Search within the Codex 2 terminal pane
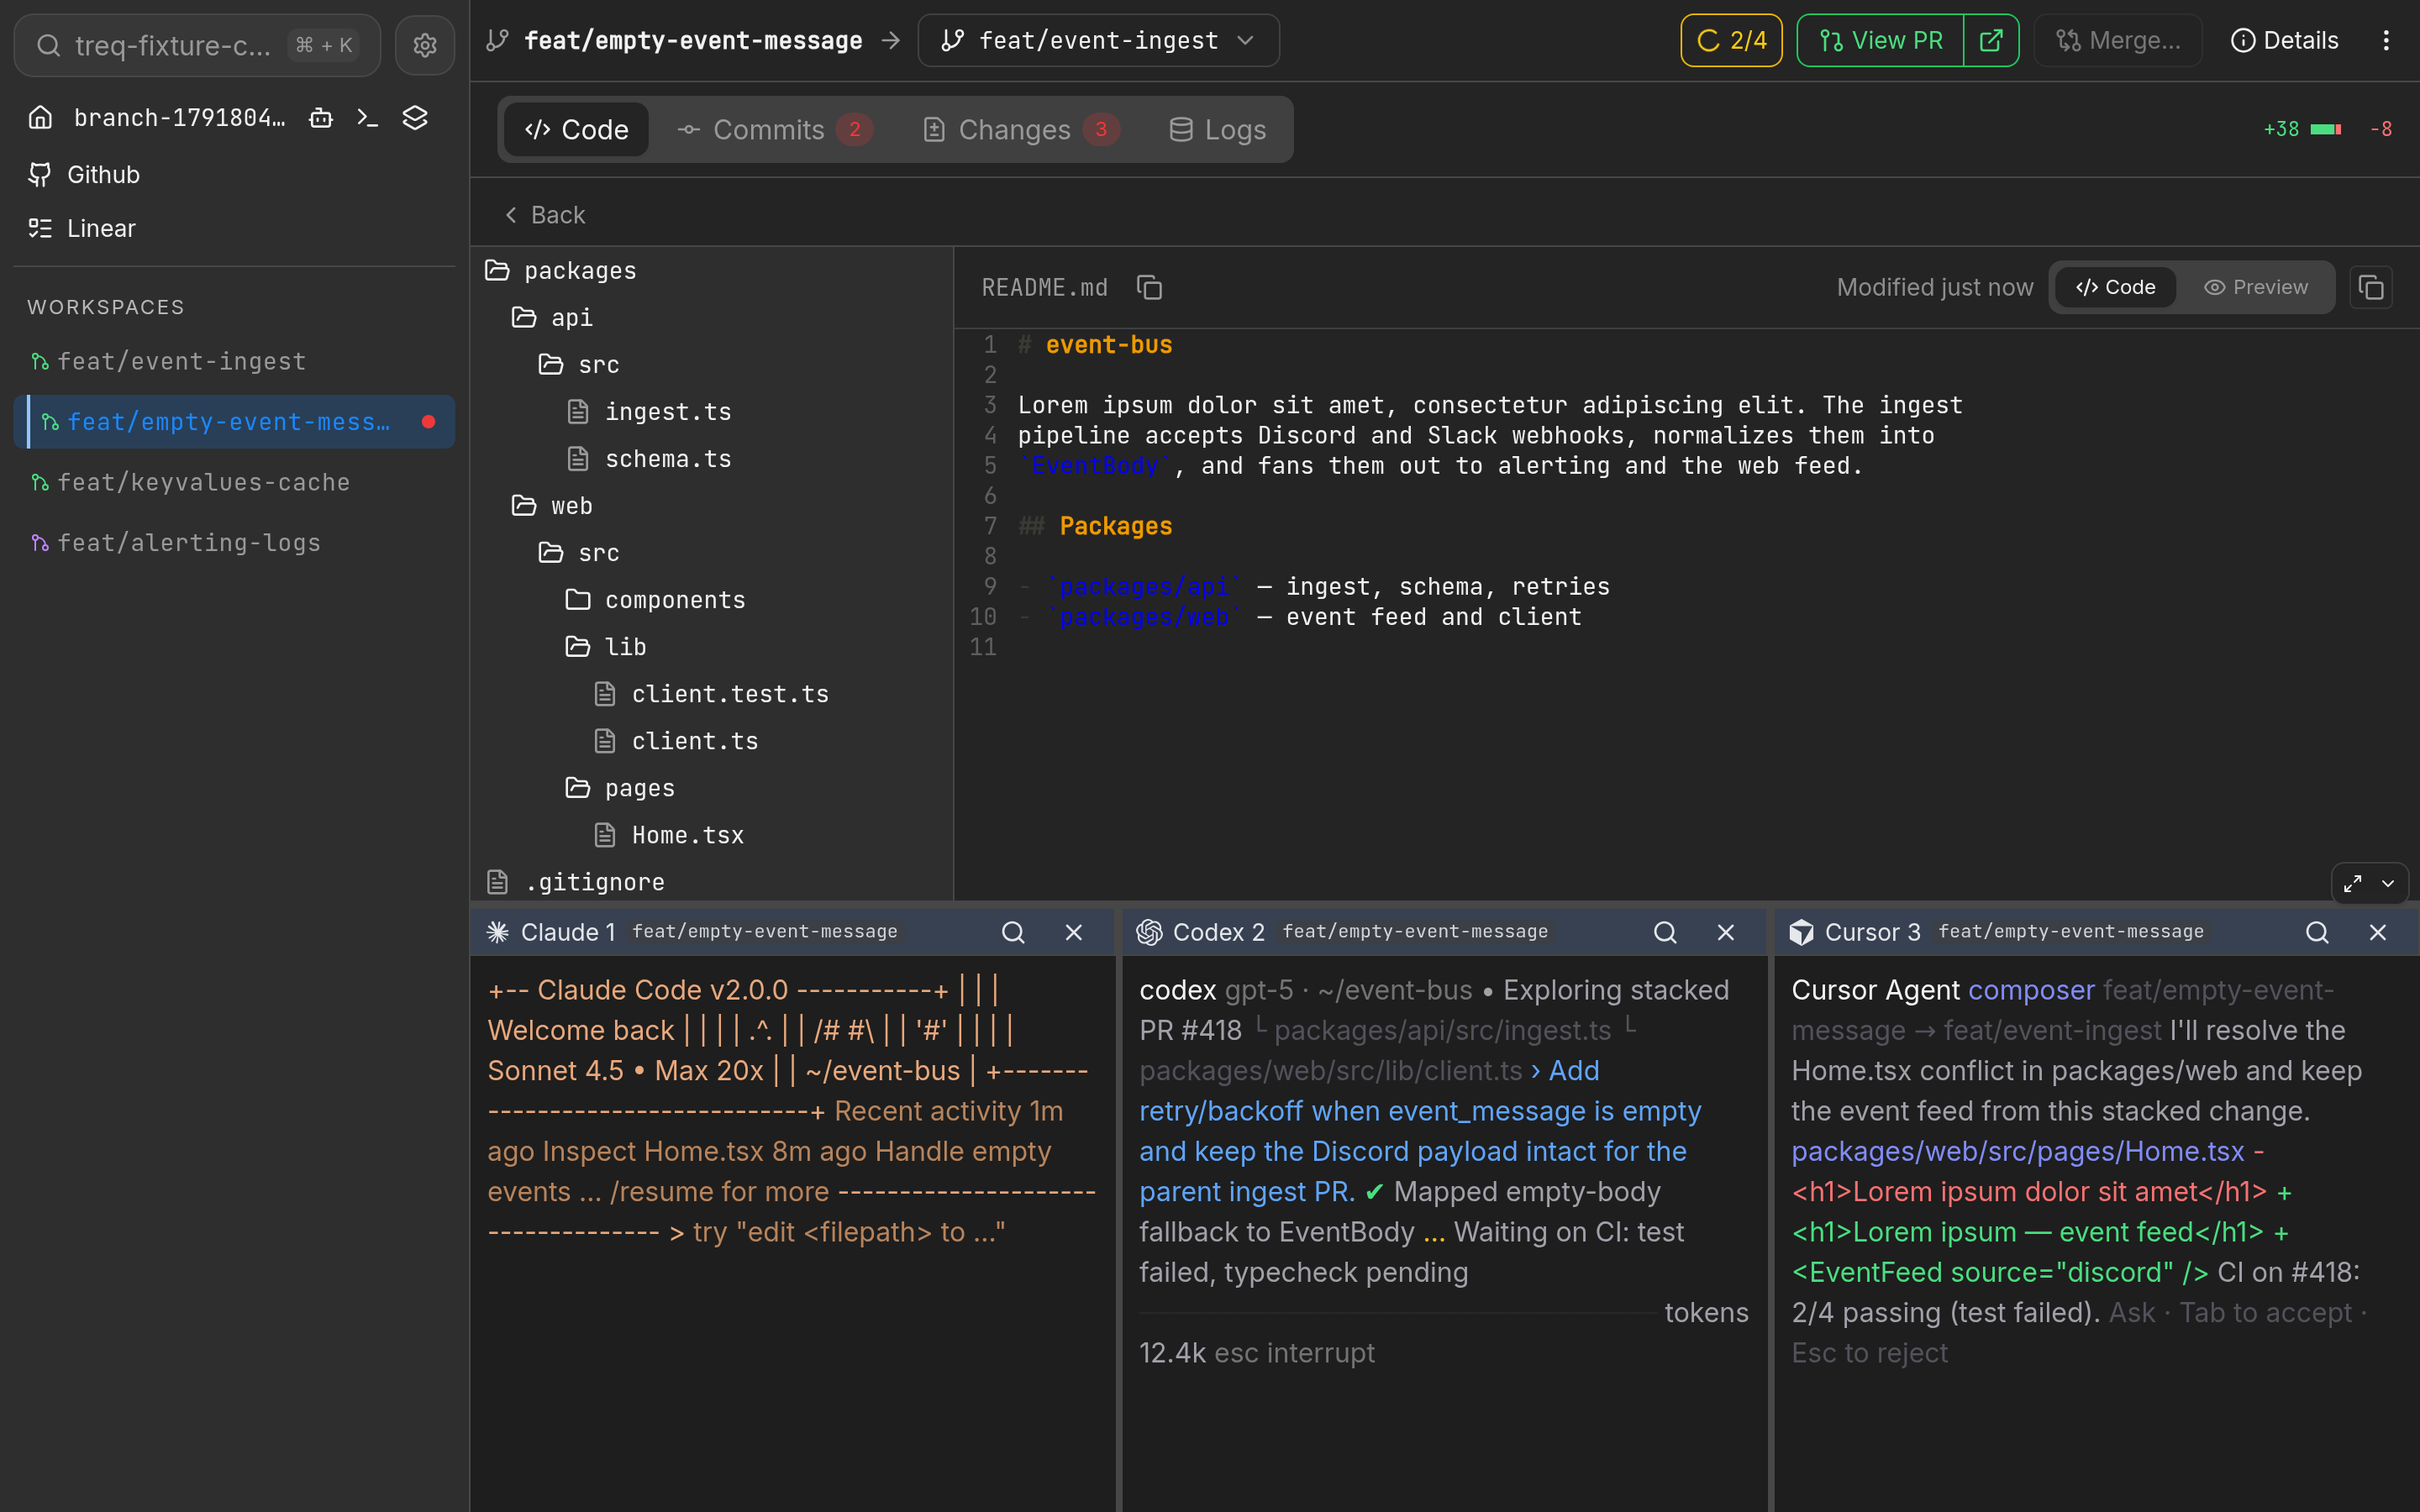The width and height of the screenshot is (2420, 1512). click(x=1665, y=932)
